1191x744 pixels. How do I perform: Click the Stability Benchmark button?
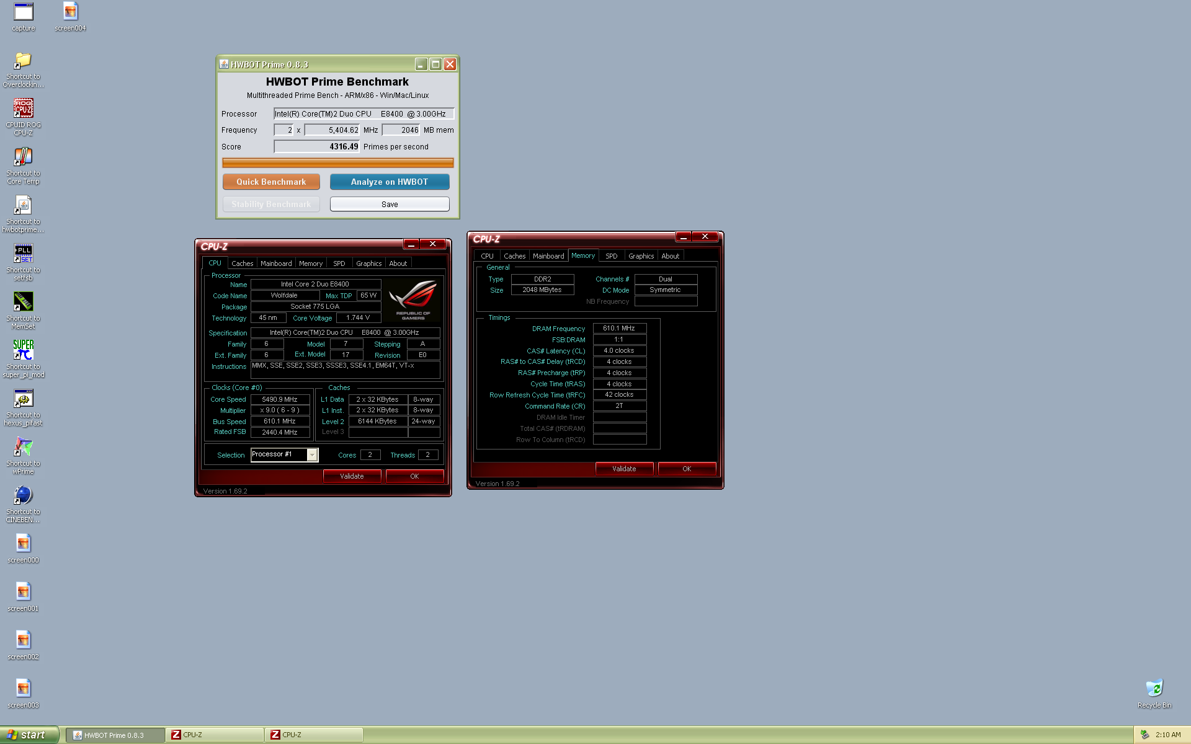(271, 204)
